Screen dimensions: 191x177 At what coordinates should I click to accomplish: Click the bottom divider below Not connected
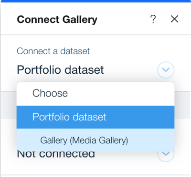coord(95,175)
